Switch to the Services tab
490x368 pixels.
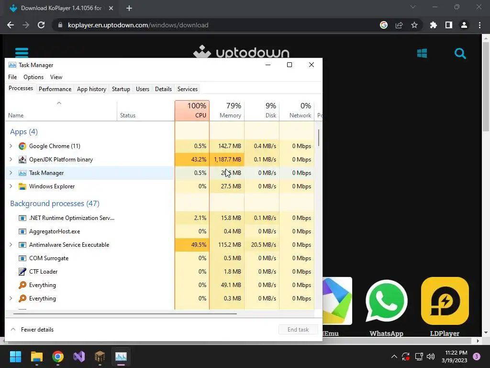[188, 89]
